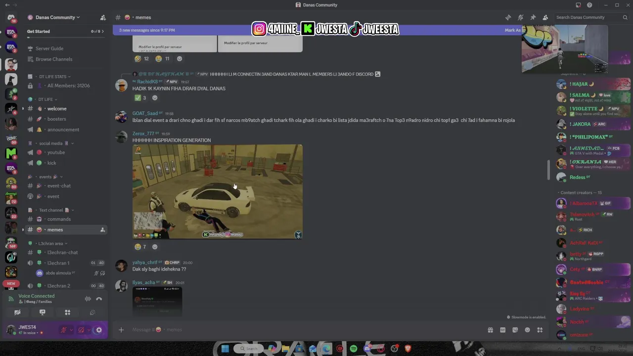Click the Voice Connected connection status icon

(11, 299)
